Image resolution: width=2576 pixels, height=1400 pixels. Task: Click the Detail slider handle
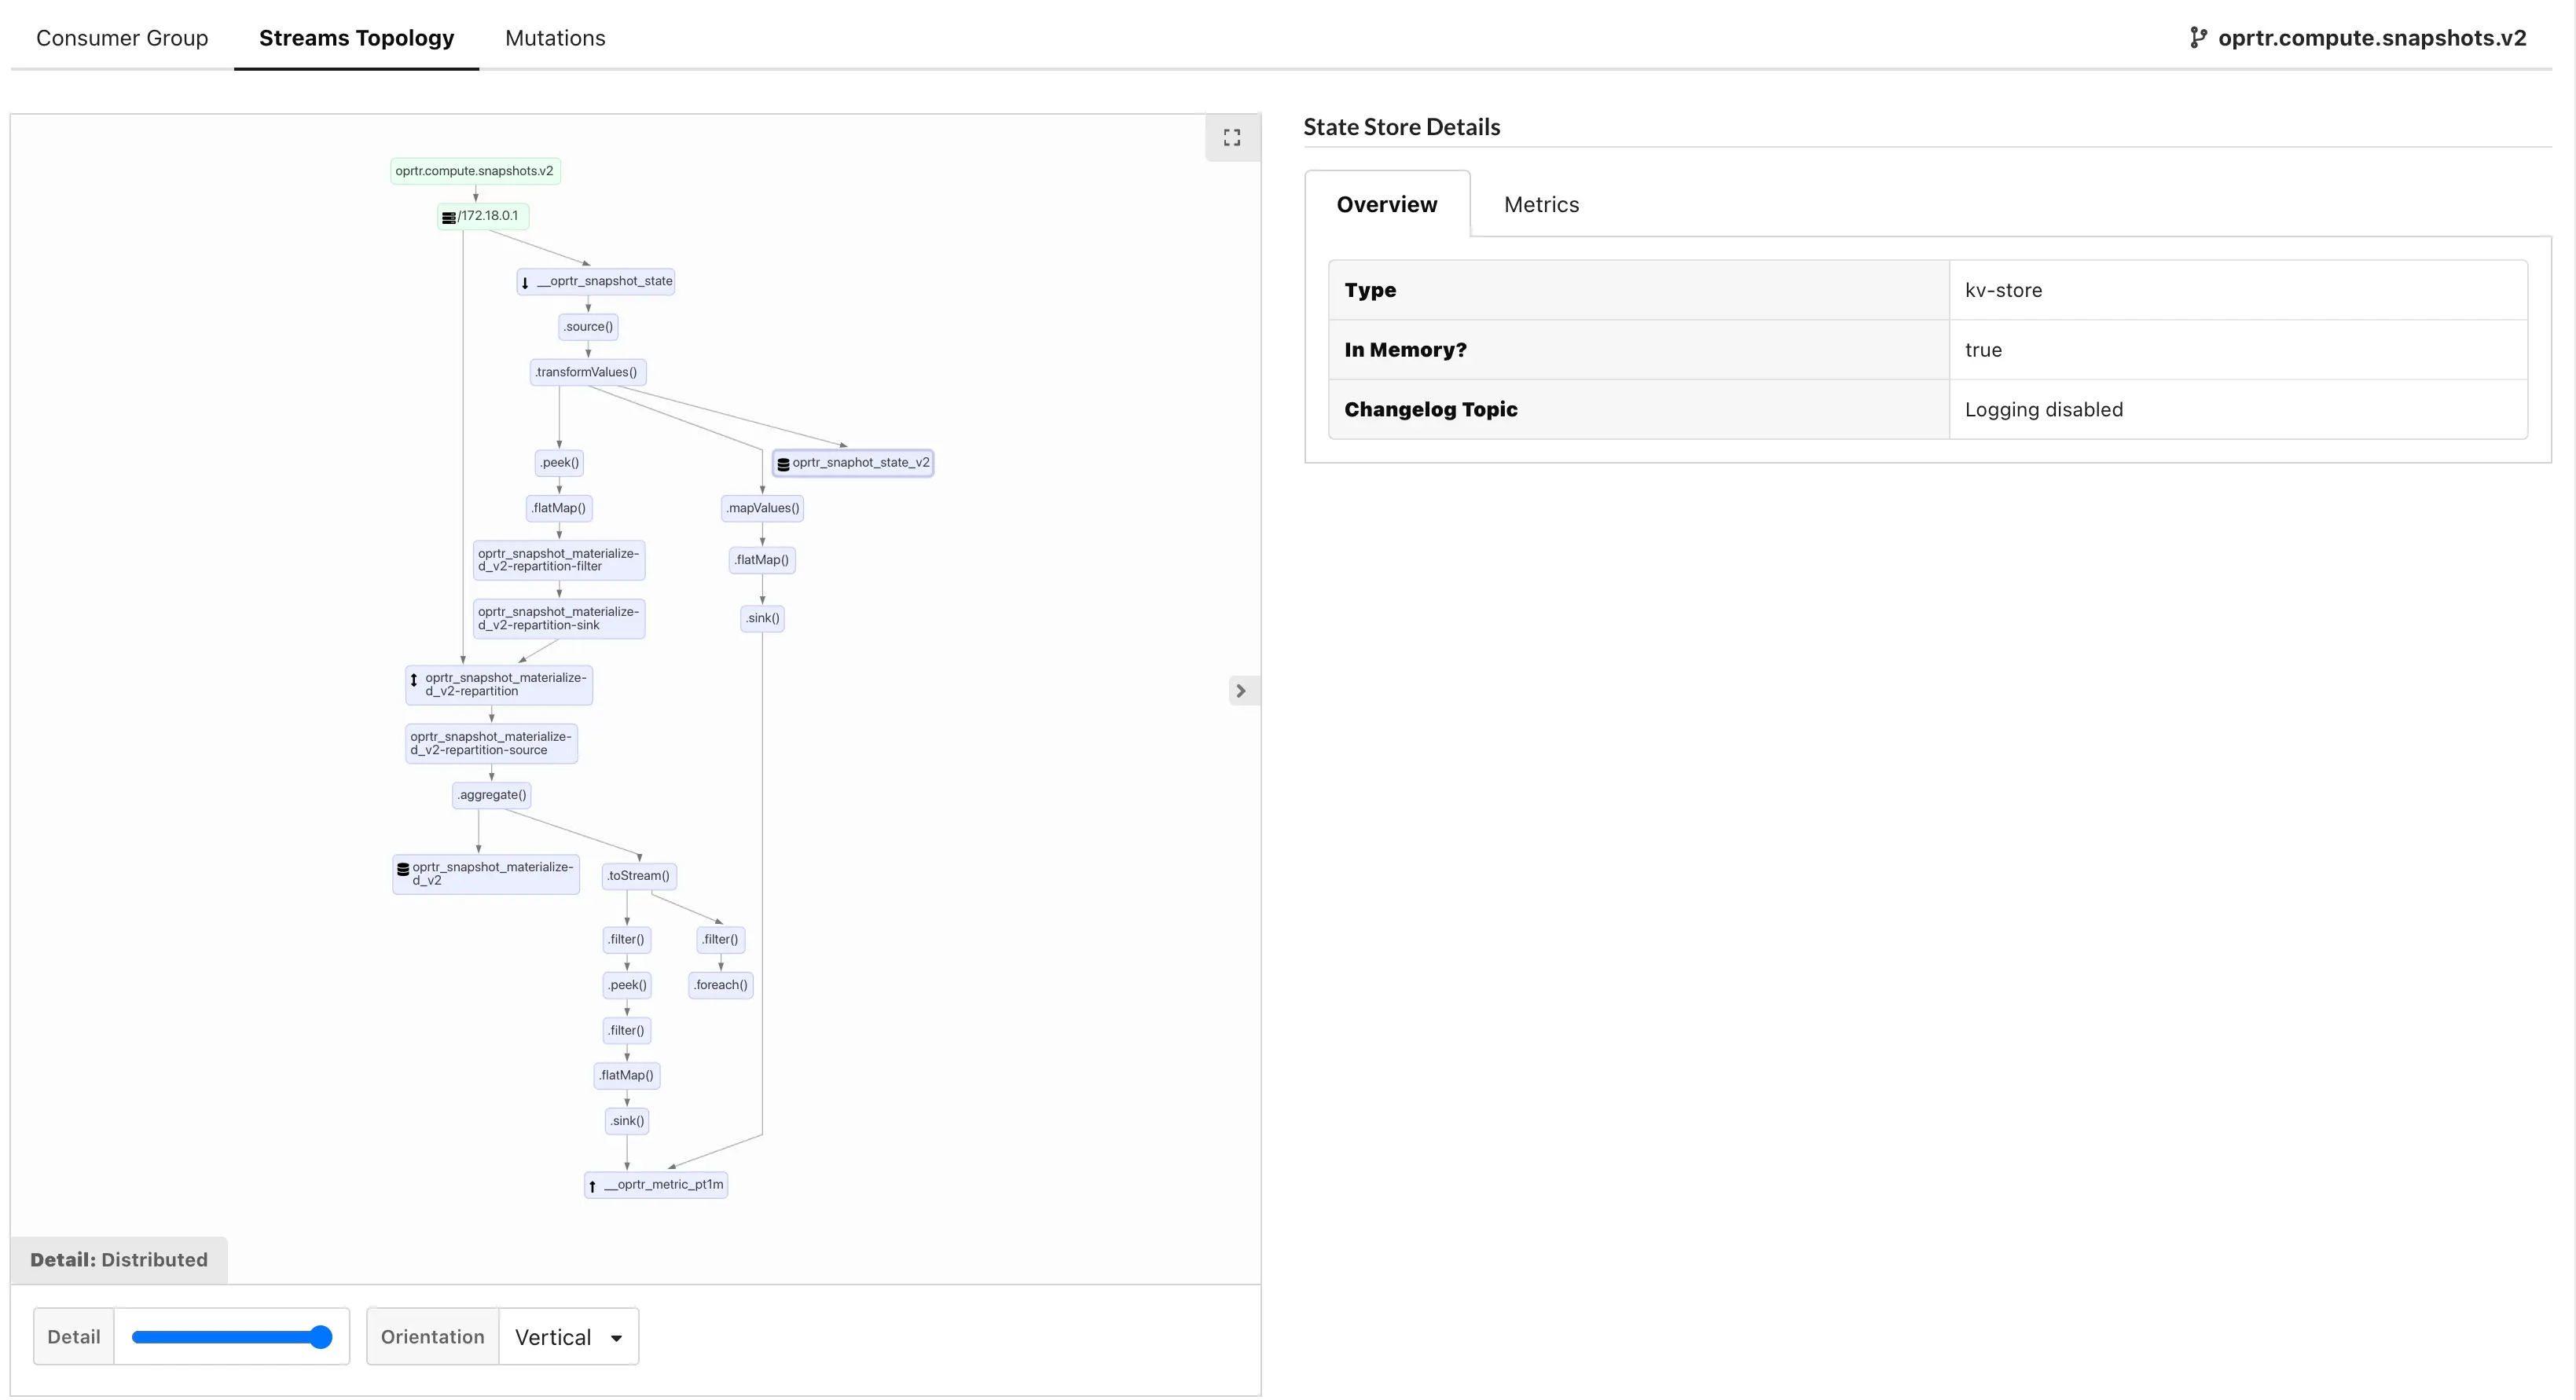(x=320, y=1337)
